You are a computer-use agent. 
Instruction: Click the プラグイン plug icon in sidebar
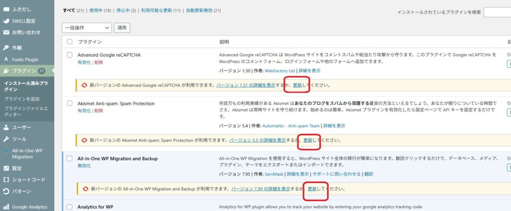(x=6, y=71)
